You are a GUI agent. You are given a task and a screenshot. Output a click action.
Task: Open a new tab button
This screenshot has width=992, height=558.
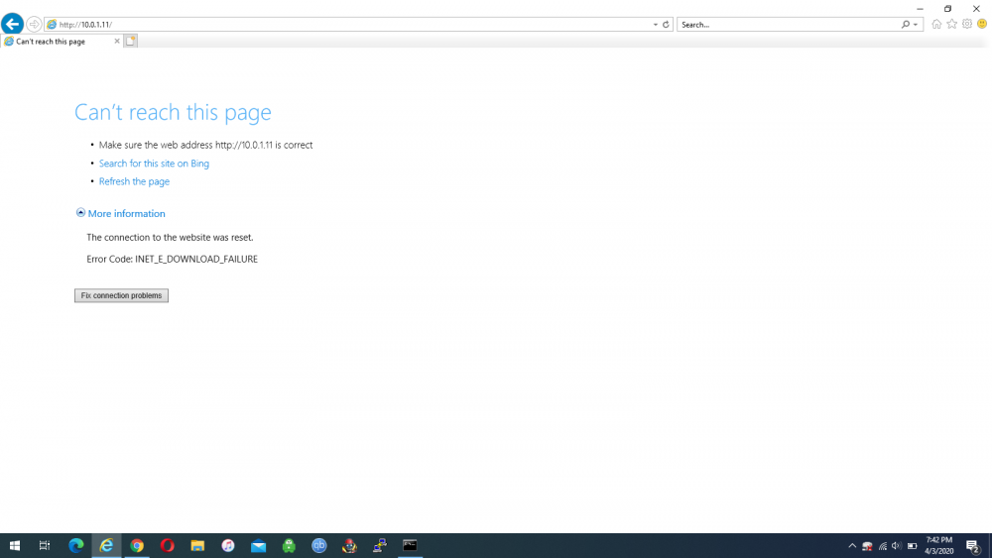[130, 41]
